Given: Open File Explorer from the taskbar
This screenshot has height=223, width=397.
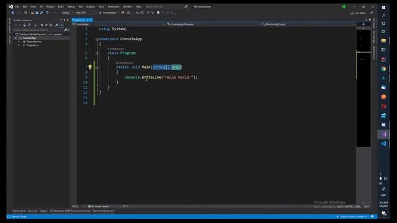Looking at the screenshot, I should [383, 40].
